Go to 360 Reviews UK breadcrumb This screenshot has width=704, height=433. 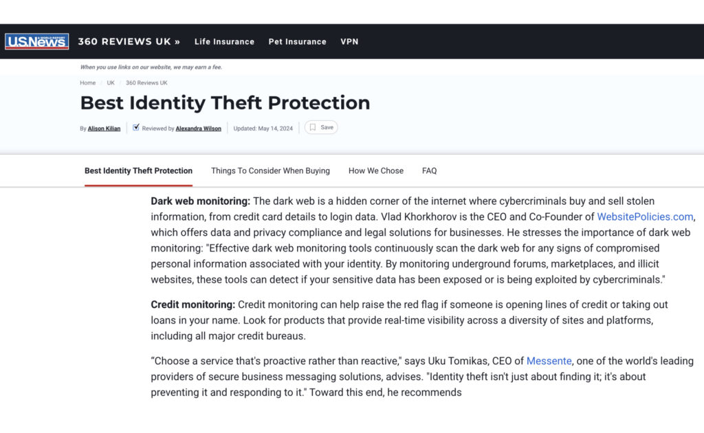click(146, 82)
